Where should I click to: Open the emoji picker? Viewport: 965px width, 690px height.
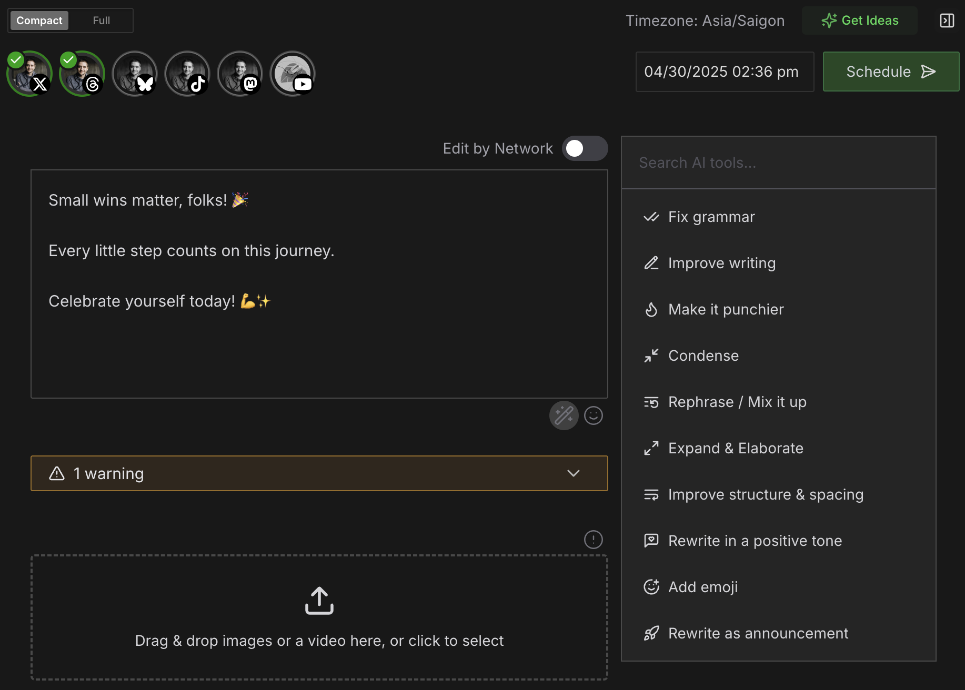pyautogui.click(x=593, y=415)
